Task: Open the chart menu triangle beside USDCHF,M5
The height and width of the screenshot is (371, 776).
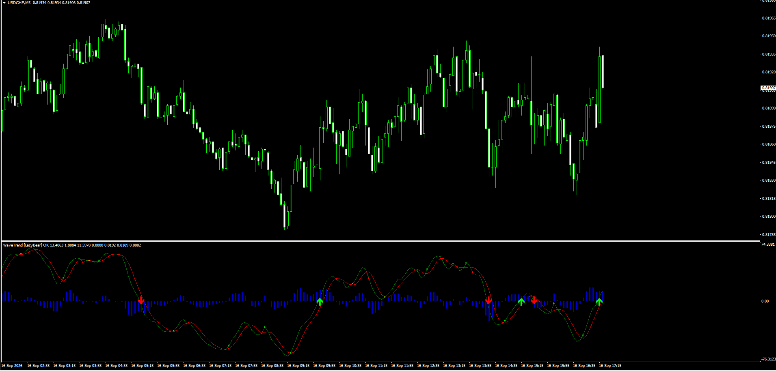Action: pos(4,3)
